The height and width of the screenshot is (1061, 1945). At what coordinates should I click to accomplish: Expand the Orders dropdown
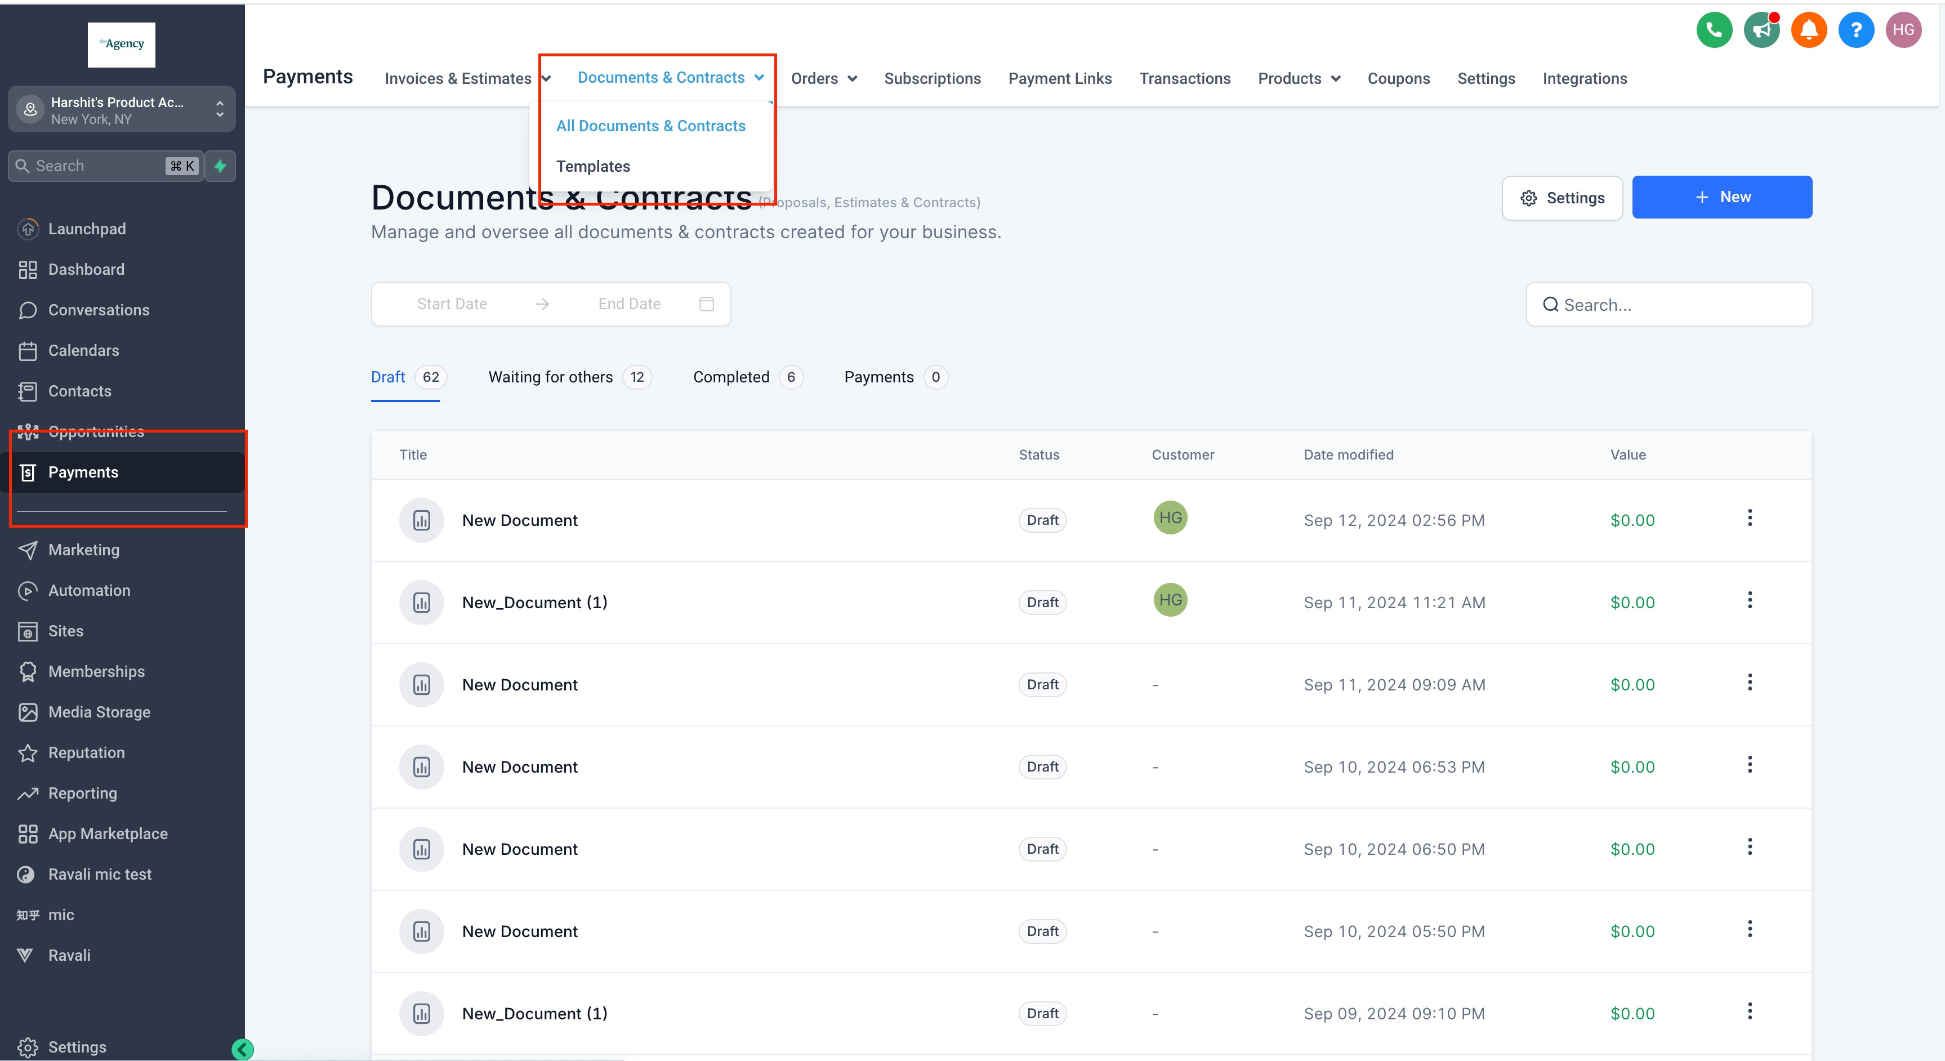[824, 78]
